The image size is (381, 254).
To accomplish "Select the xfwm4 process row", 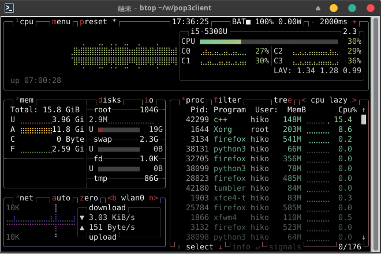I will [x=269, y=217].
